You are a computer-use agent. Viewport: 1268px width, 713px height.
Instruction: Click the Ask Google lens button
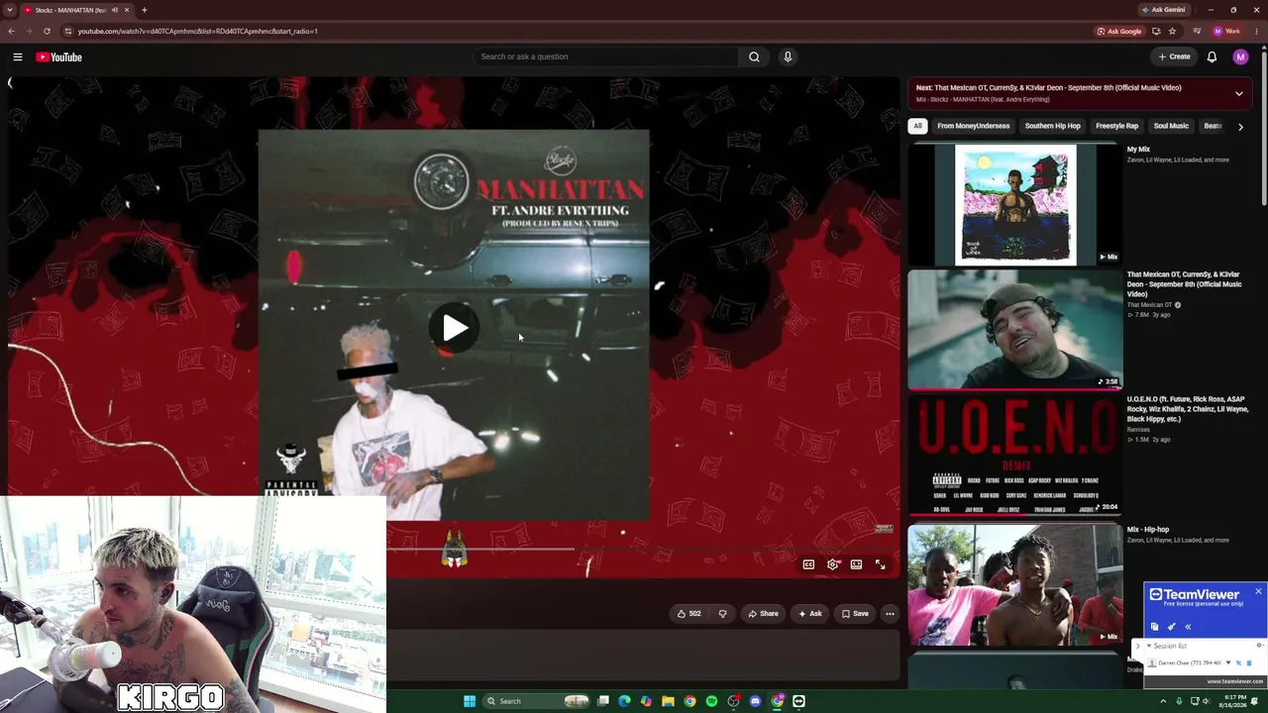pyautogui.click(x=1119, y=31)
